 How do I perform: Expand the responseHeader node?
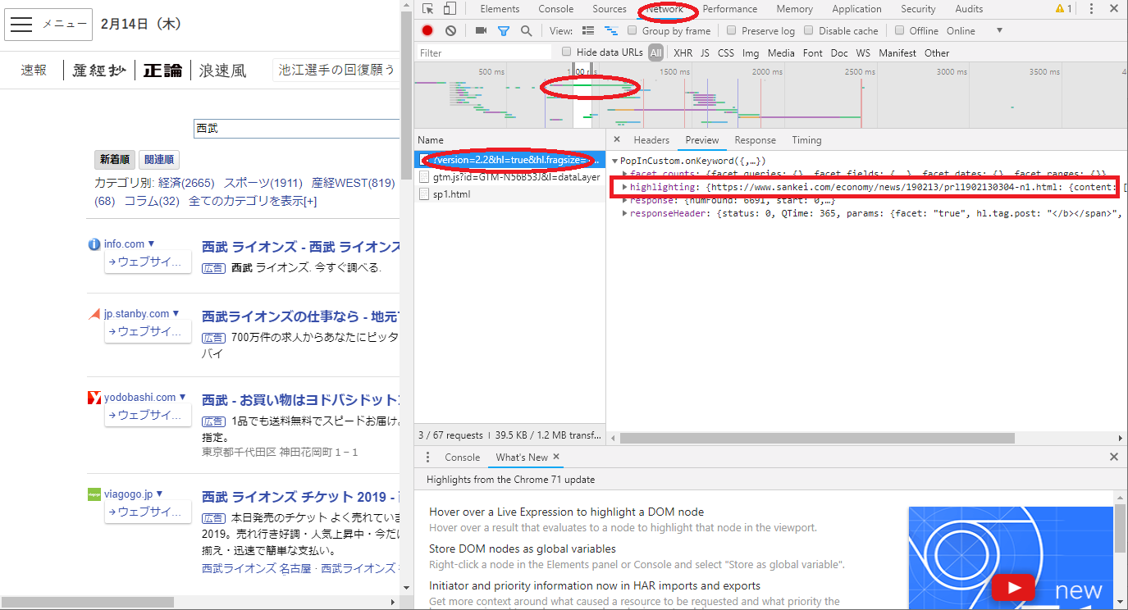(x=625, y=213)
